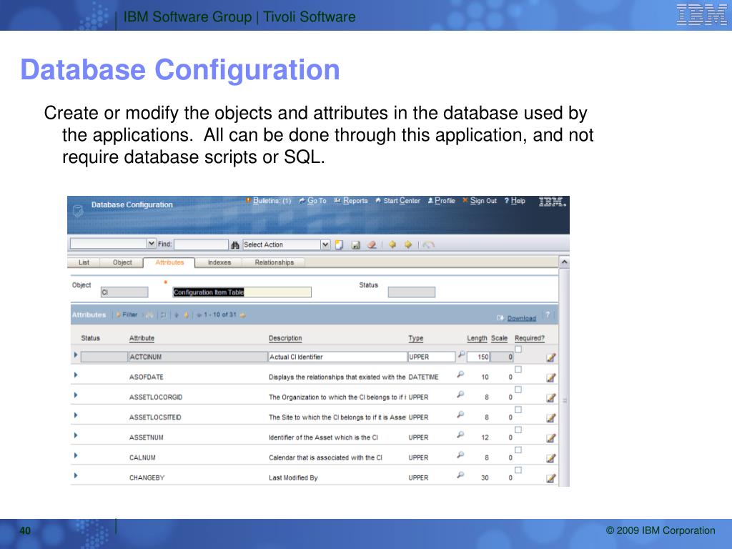Expand the CHANGEBY row details
Image resolution: width=732 pixels, height=549 pixels.
tap(76, 475)
